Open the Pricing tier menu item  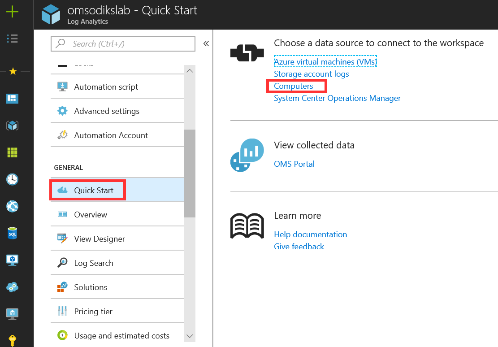(x=117, y=311)
